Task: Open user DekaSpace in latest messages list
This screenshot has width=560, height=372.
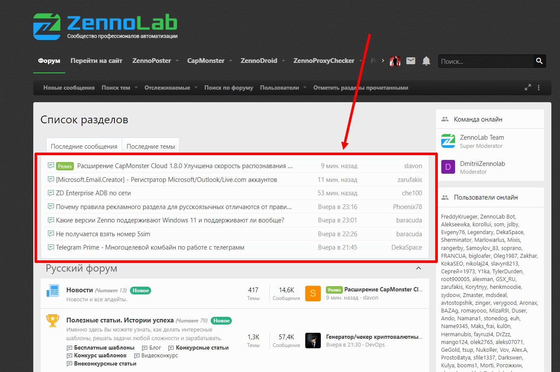Action: coord(407,247)
